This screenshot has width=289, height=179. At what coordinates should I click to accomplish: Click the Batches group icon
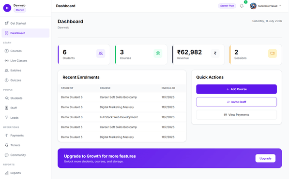pos(7,70)
